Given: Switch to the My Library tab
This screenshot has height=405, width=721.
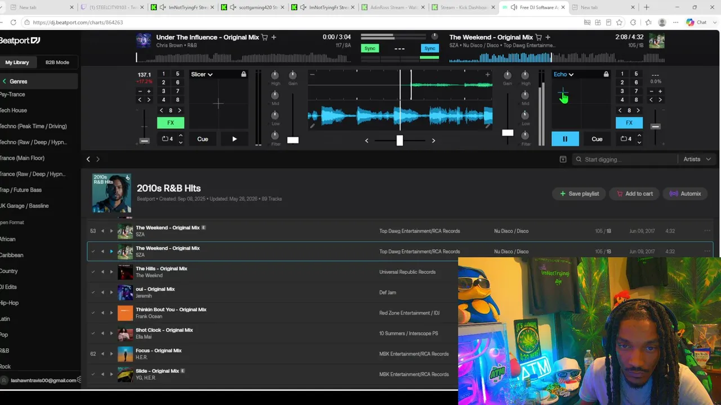Looking at the screenshot, I should coord(17,62).
